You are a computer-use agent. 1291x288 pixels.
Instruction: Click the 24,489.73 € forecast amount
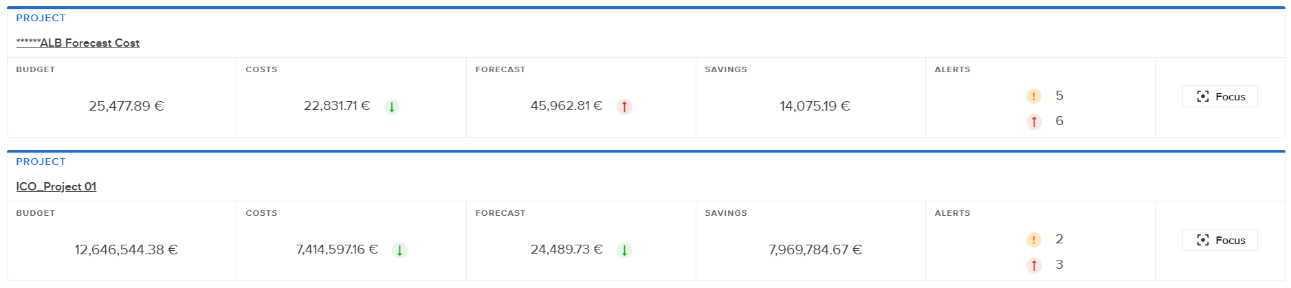[x=566, y=250]
